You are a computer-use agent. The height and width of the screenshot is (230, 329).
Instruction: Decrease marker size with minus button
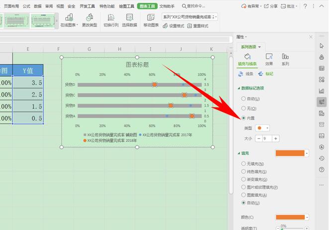[x=258, y=138]
